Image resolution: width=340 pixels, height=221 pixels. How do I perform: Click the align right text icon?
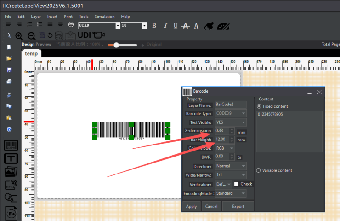[x=19, y=24]
